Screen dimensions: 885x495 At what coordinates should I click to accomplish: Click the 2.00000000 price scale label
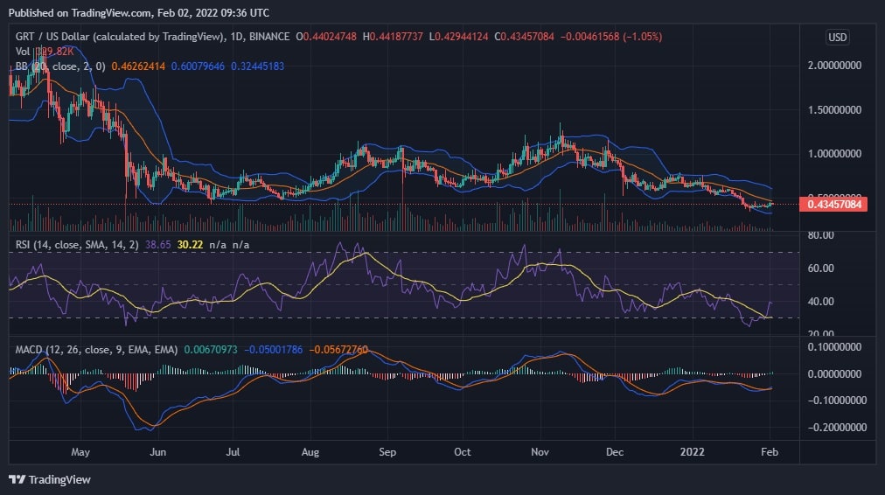point(833,66)
